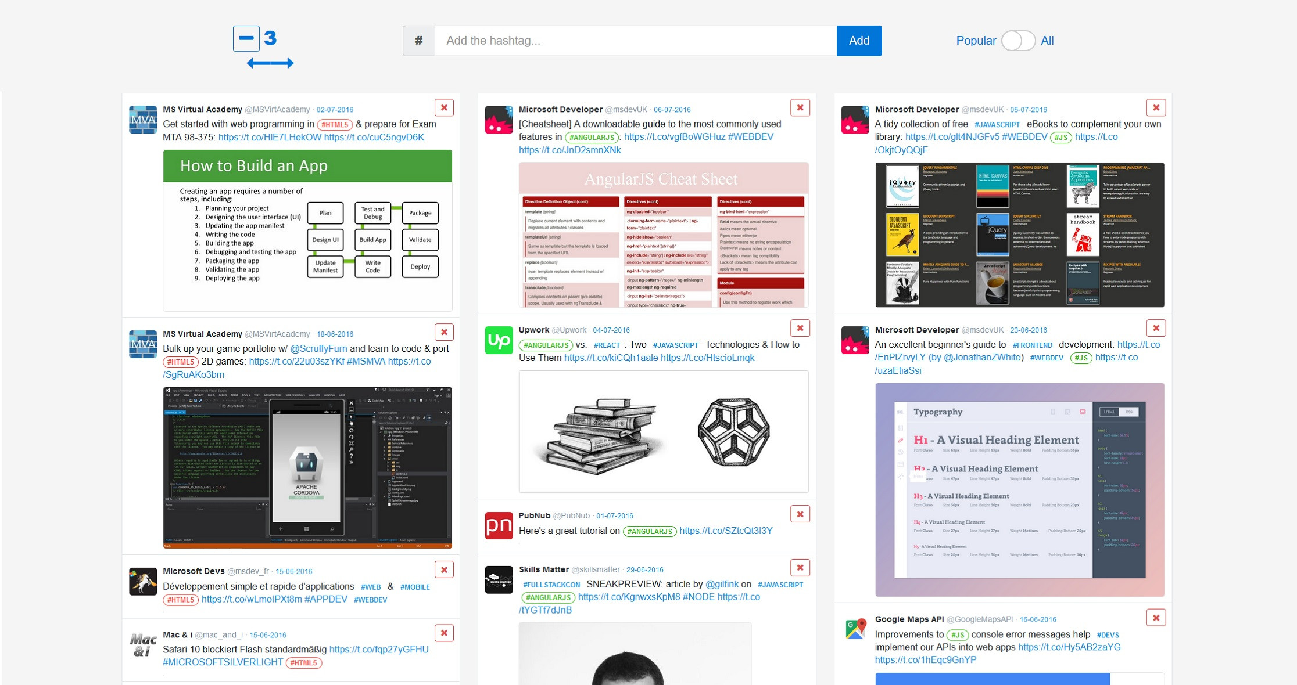Viewport: 1297px width, 685px height.
Task: Remove MS Virtual Academy tweet dated 18-06-2016
Action: click(444, 332)
